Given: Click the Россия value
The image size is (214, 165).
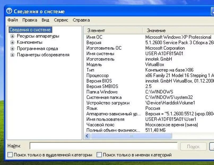Looking at the screenshot, I should (x=153, y=108).
